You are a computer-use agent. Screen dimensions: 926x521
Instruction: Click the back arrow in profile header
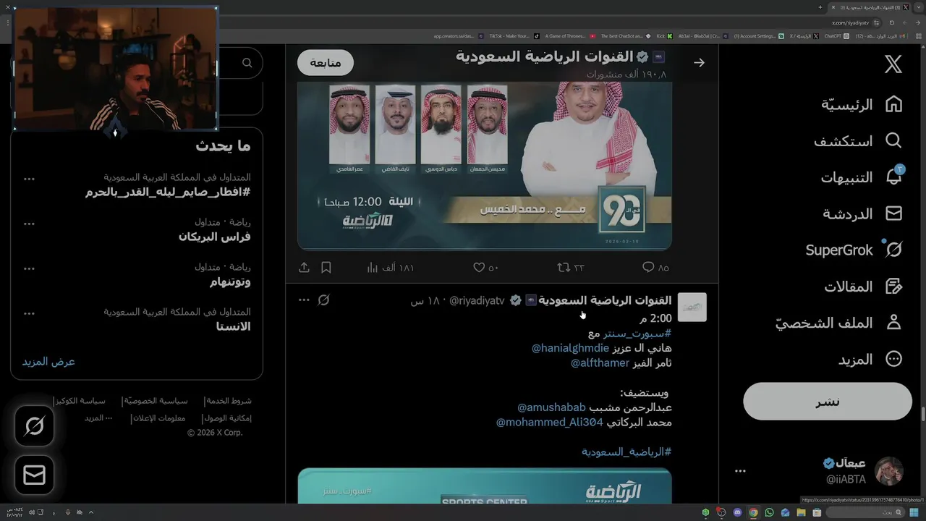pyautogui.click(x=699, y=63)
